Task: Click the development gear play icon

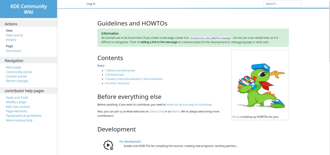Action: [108, 145]
